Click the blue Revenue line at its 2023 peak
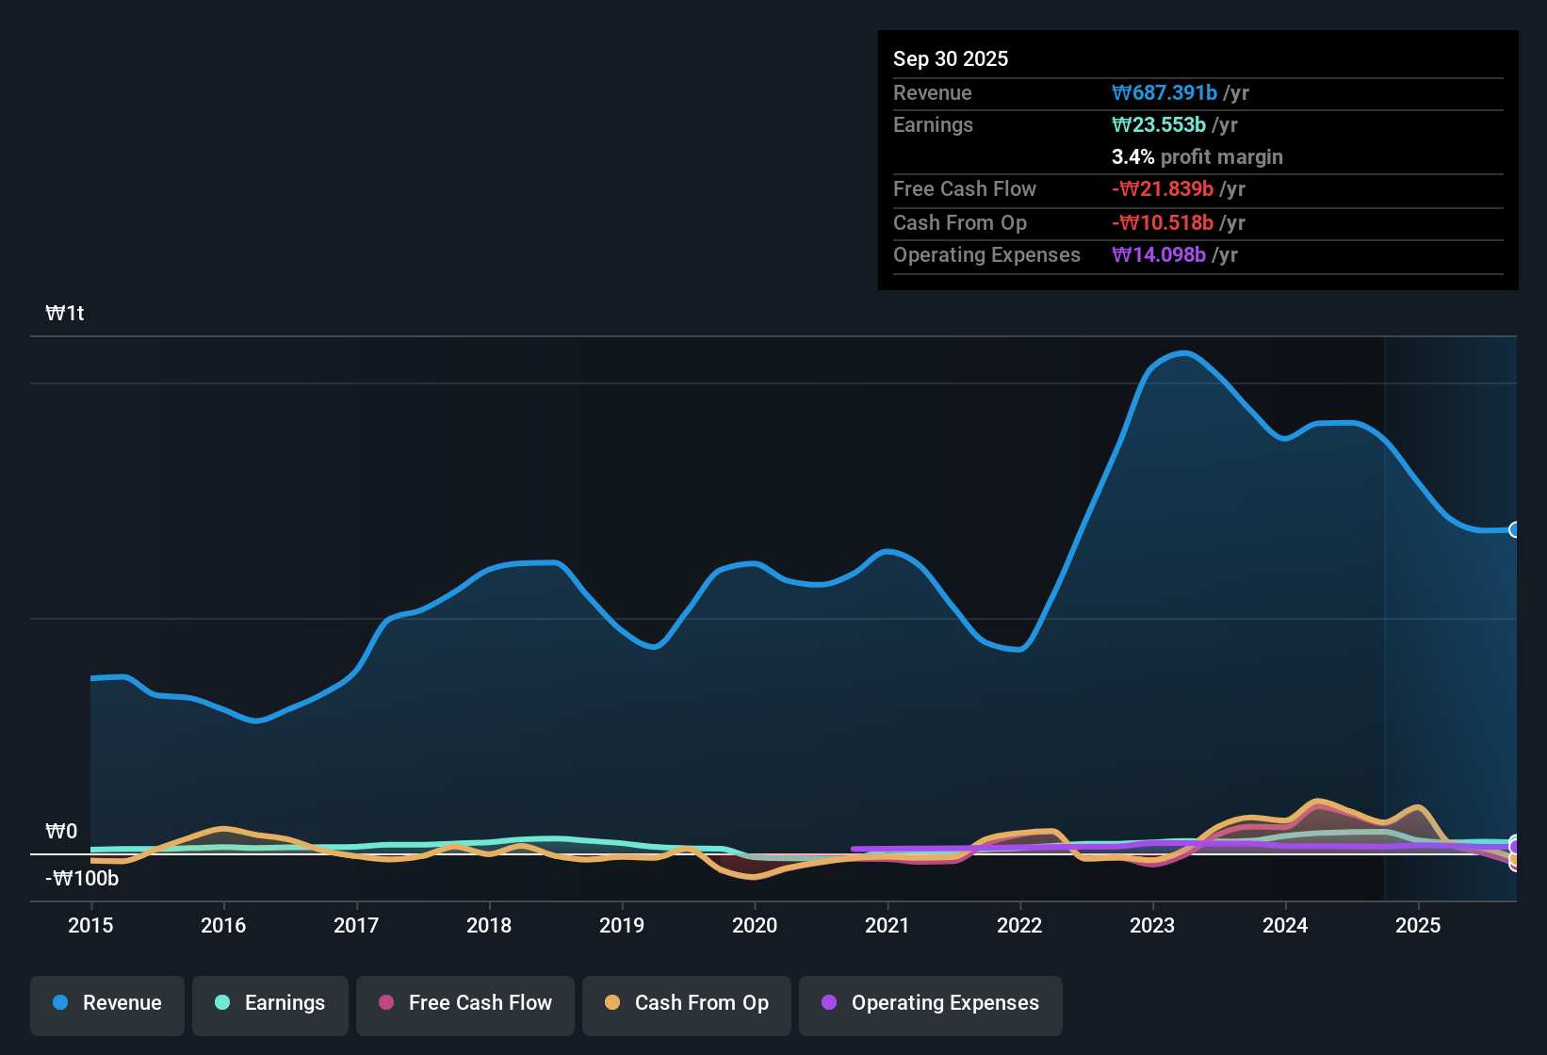This screenshot has width=1547, height=1055. tap(1183, 353)
